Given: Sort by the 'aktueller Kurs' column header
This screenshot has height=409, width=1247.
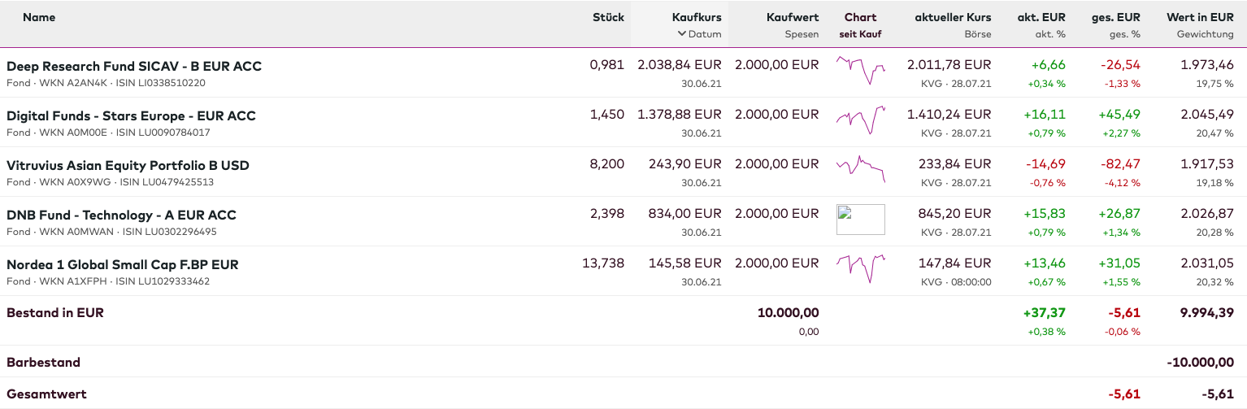Looking at the screenshot, I should click(953, 17).
